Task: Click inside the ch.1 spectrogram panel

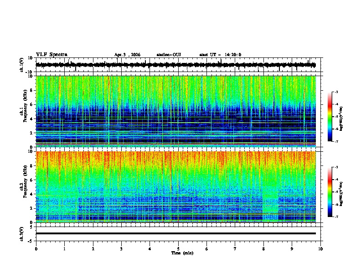Action: 176,111
